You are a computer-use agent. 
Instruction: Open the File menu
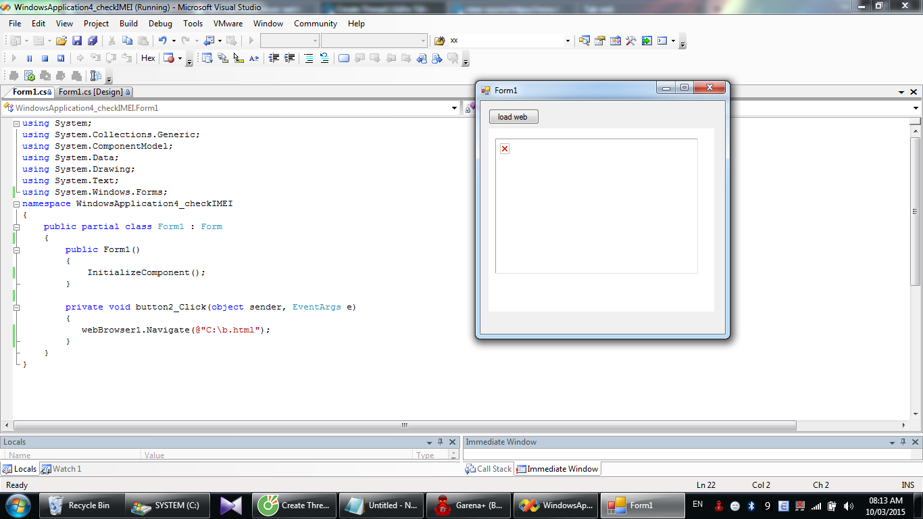(15, 23)
